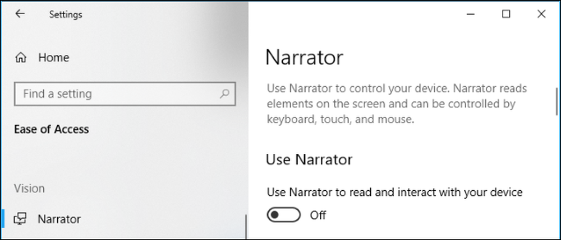Click the Settings window title text

[66, 15]
